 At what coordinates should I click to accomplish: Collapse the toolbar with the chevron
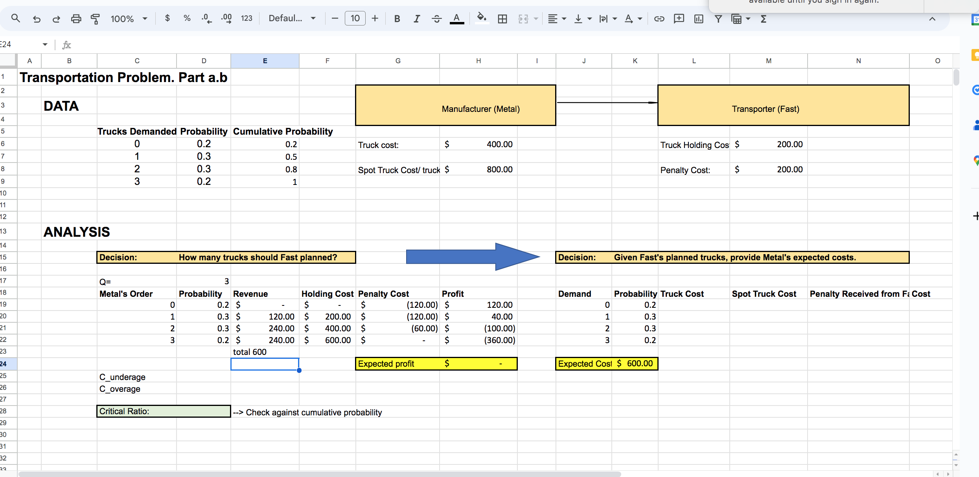coord(933,19)
